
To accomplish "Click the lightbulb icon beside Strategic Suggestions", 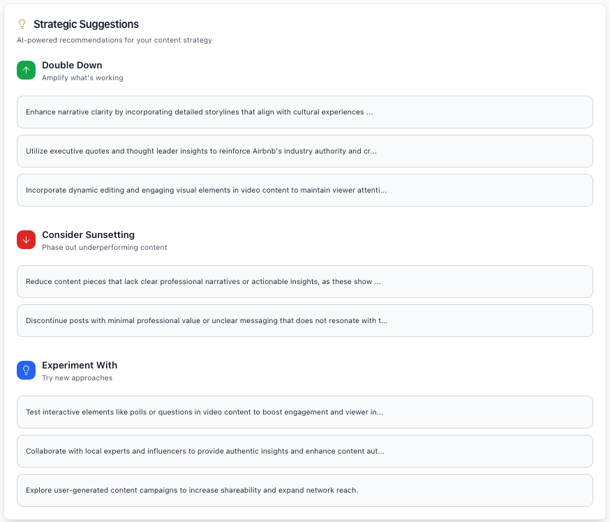I will point(22,24).
